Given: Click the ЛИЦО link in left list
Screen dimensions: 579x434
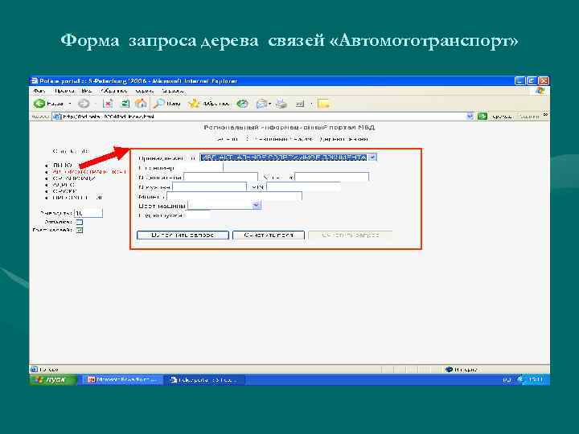Looking at the screenshot, I should pyautogui.click(x=62, y=165).
